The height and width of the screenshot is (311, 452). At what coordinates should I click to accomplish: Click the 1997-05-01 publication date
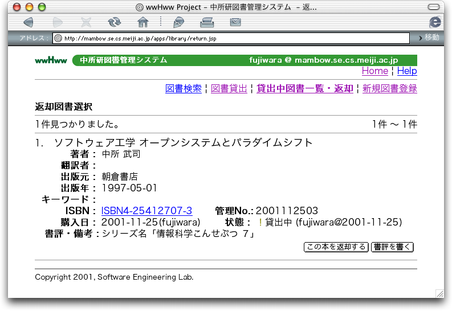click(x=129, y=188)
